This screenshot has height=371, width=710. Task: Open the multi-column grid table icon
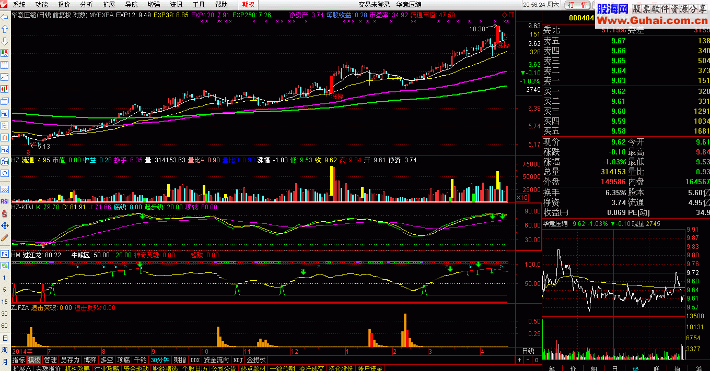(5, 65)
